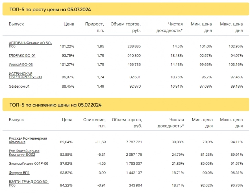Click the 30,08% net yield value

[176, 142]
